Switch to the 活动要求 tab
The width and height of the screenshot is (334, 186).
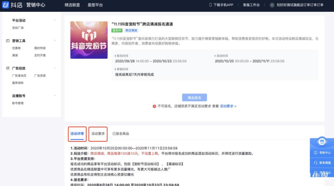click(x=98, y=134)
